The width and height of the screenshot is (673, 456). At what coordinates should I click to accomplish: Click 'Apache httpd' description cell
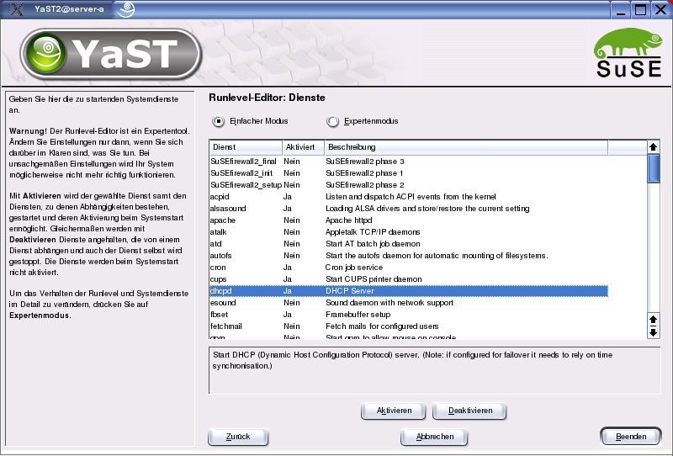coord(348,220)
